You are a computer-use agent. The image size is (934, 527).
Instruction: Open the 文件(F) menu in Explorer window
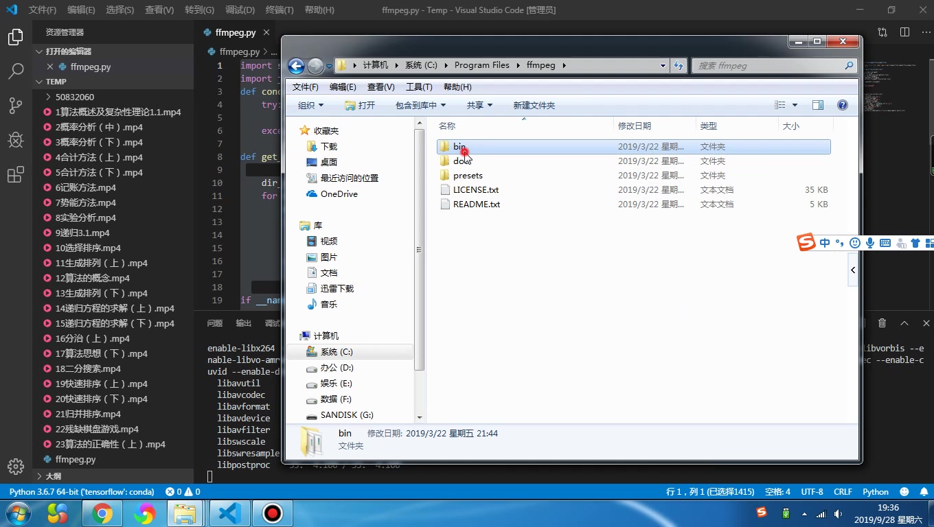[306, 87]
